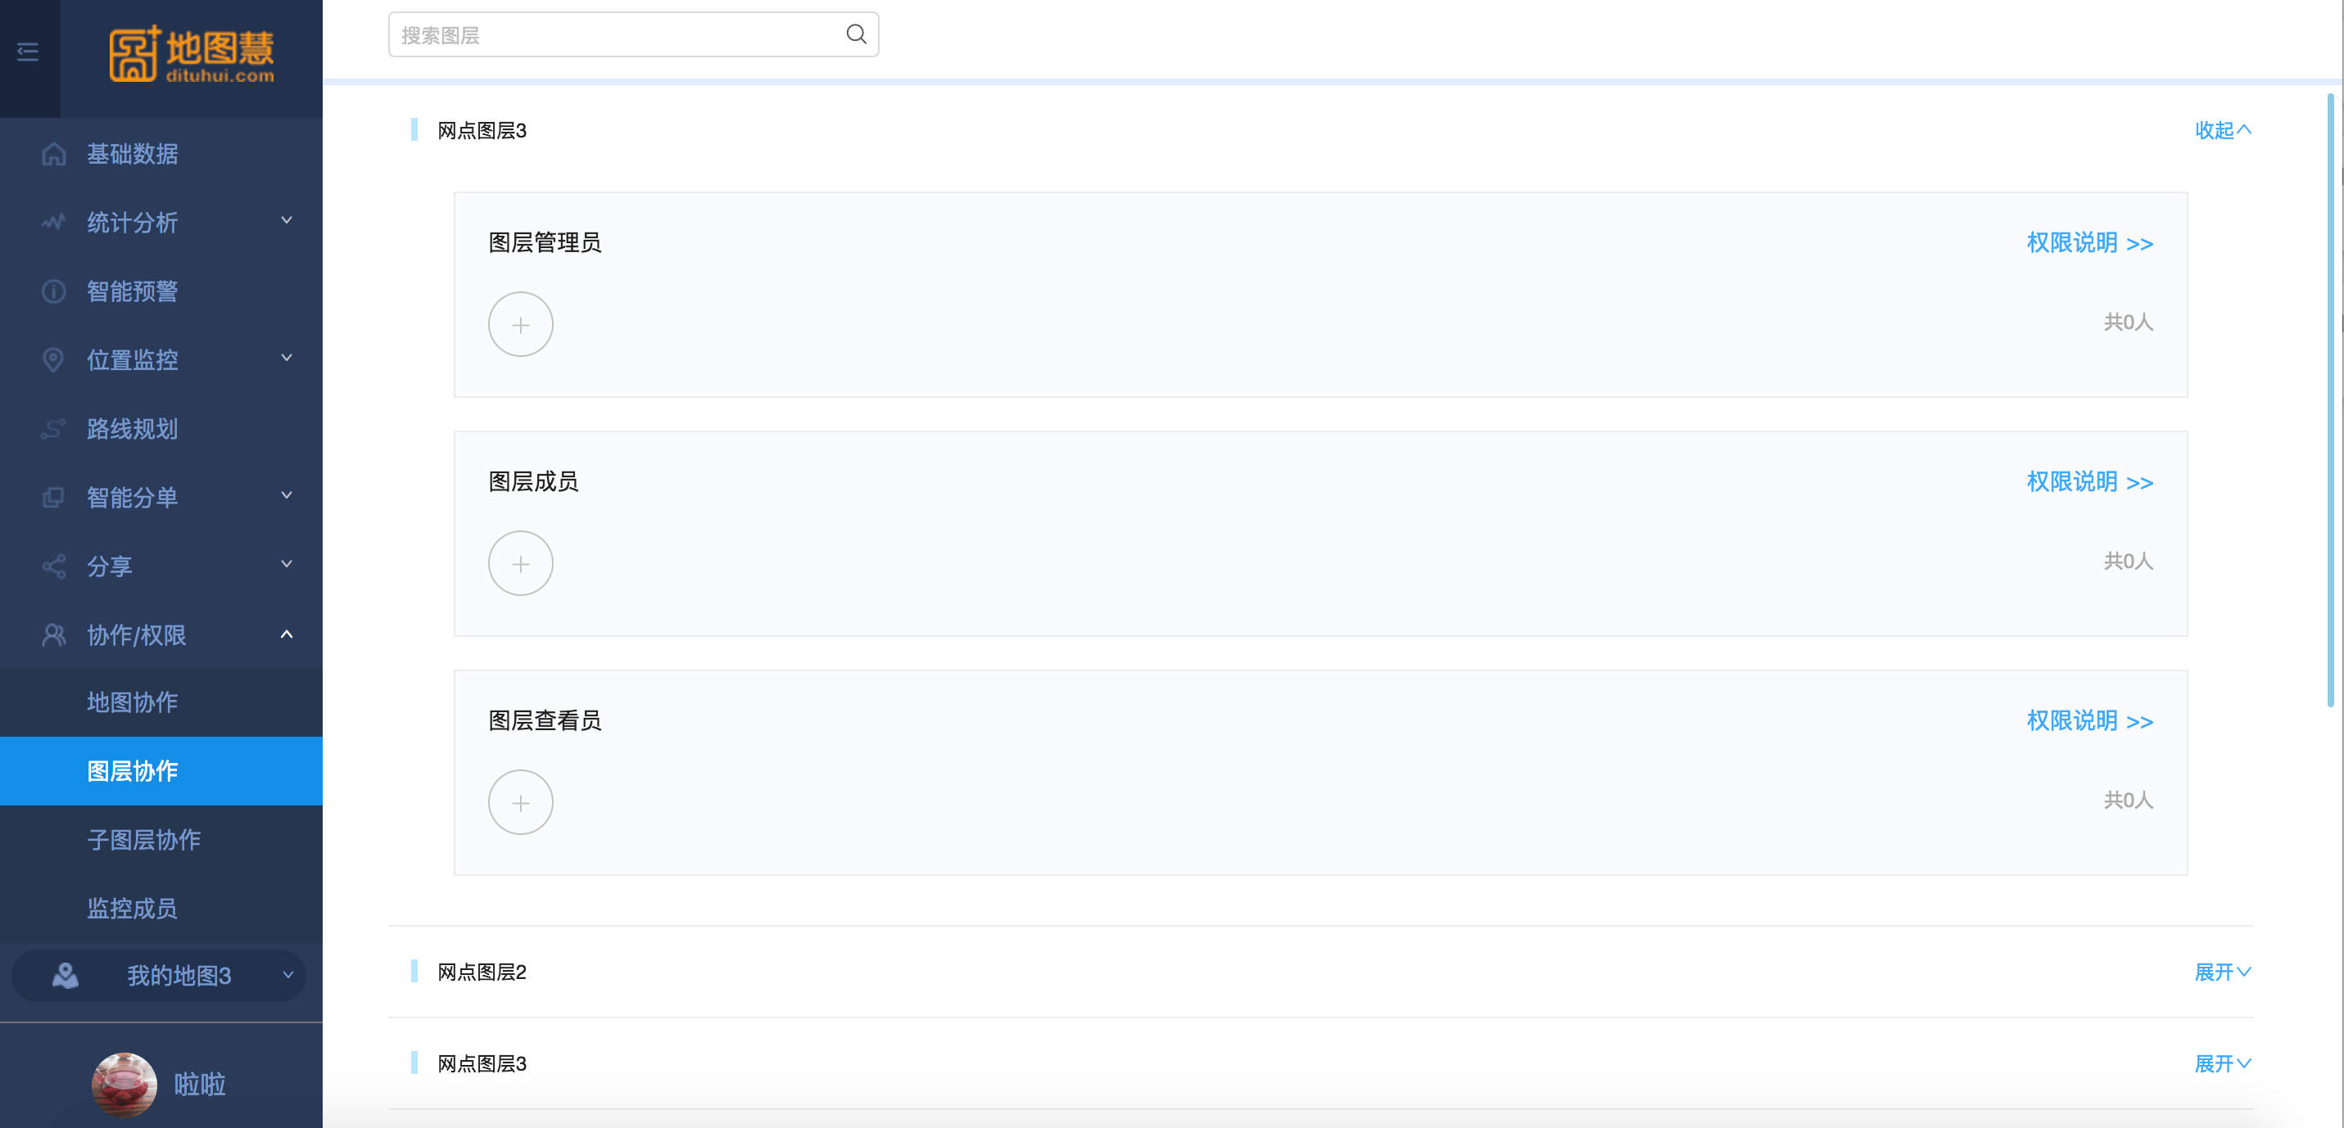Viewport: 2344px width, 1128px height.
Task: Click the 智能分单 copy icon
Action: coord(54,498)
